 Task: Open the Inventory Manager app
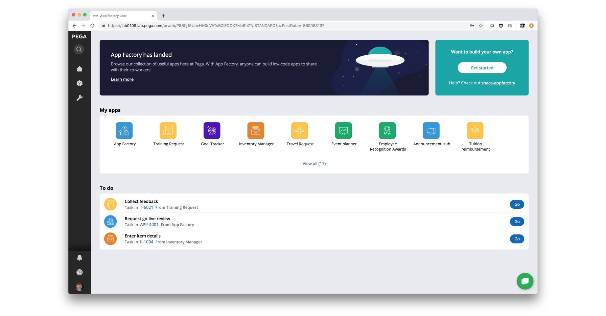click(256, 131)
